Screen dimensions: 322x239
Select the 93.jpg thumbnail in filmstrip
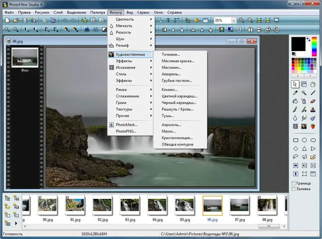130,206
